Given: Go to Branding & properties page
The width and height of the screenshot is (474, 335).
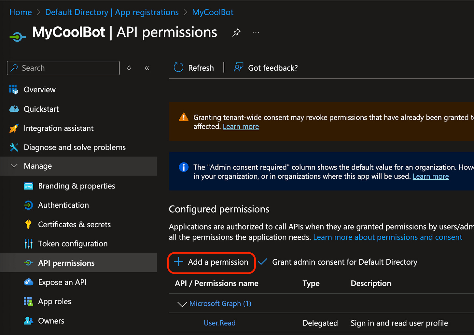Looking at the screenshot, I should [x=77, y=186].
